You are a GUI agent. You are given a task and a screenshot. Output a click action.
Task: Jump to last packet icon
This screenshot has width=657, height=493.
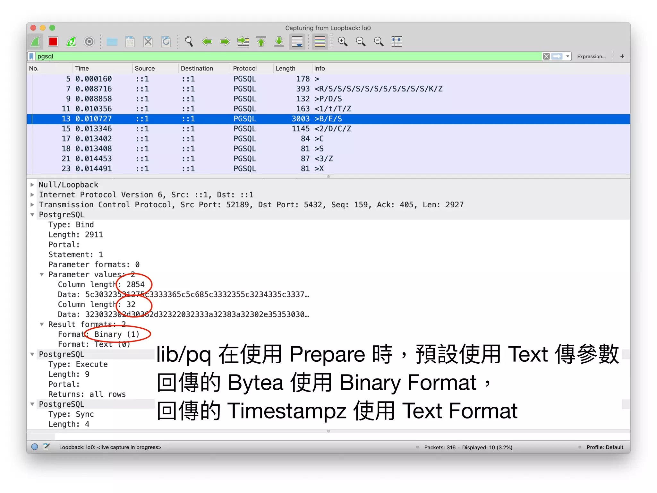click(279, 42)
